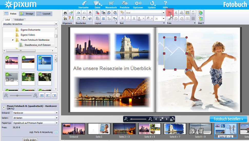Image resolution: width=249 pixels, height=141 pixels.
Task: Click the Hilfe question mark icon
Action: (165, 3)
